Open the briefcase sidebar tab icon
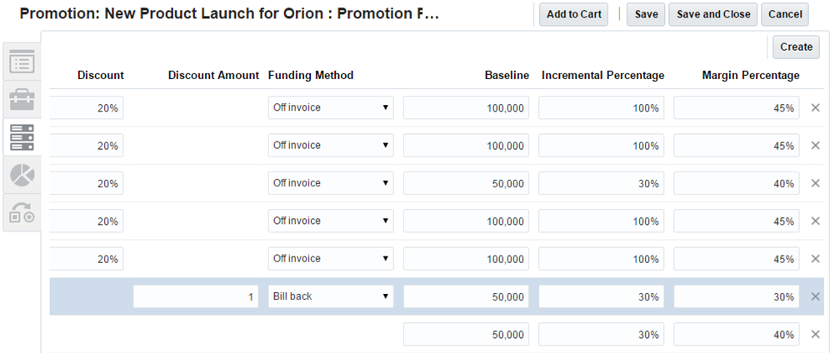The height and width of the screenshot is (353, 835). point(22,100)
